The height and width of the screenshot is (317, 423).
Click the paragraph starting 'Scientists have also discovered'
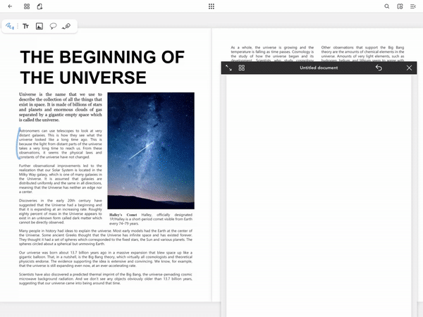(106, 279)
